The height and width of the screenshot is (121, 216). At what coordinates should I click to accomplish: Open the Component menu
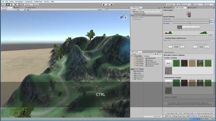click(28, 1)
